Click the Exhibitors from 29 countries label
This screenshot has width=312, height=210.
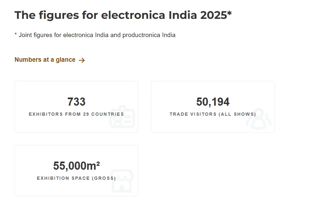coord(76,114)
